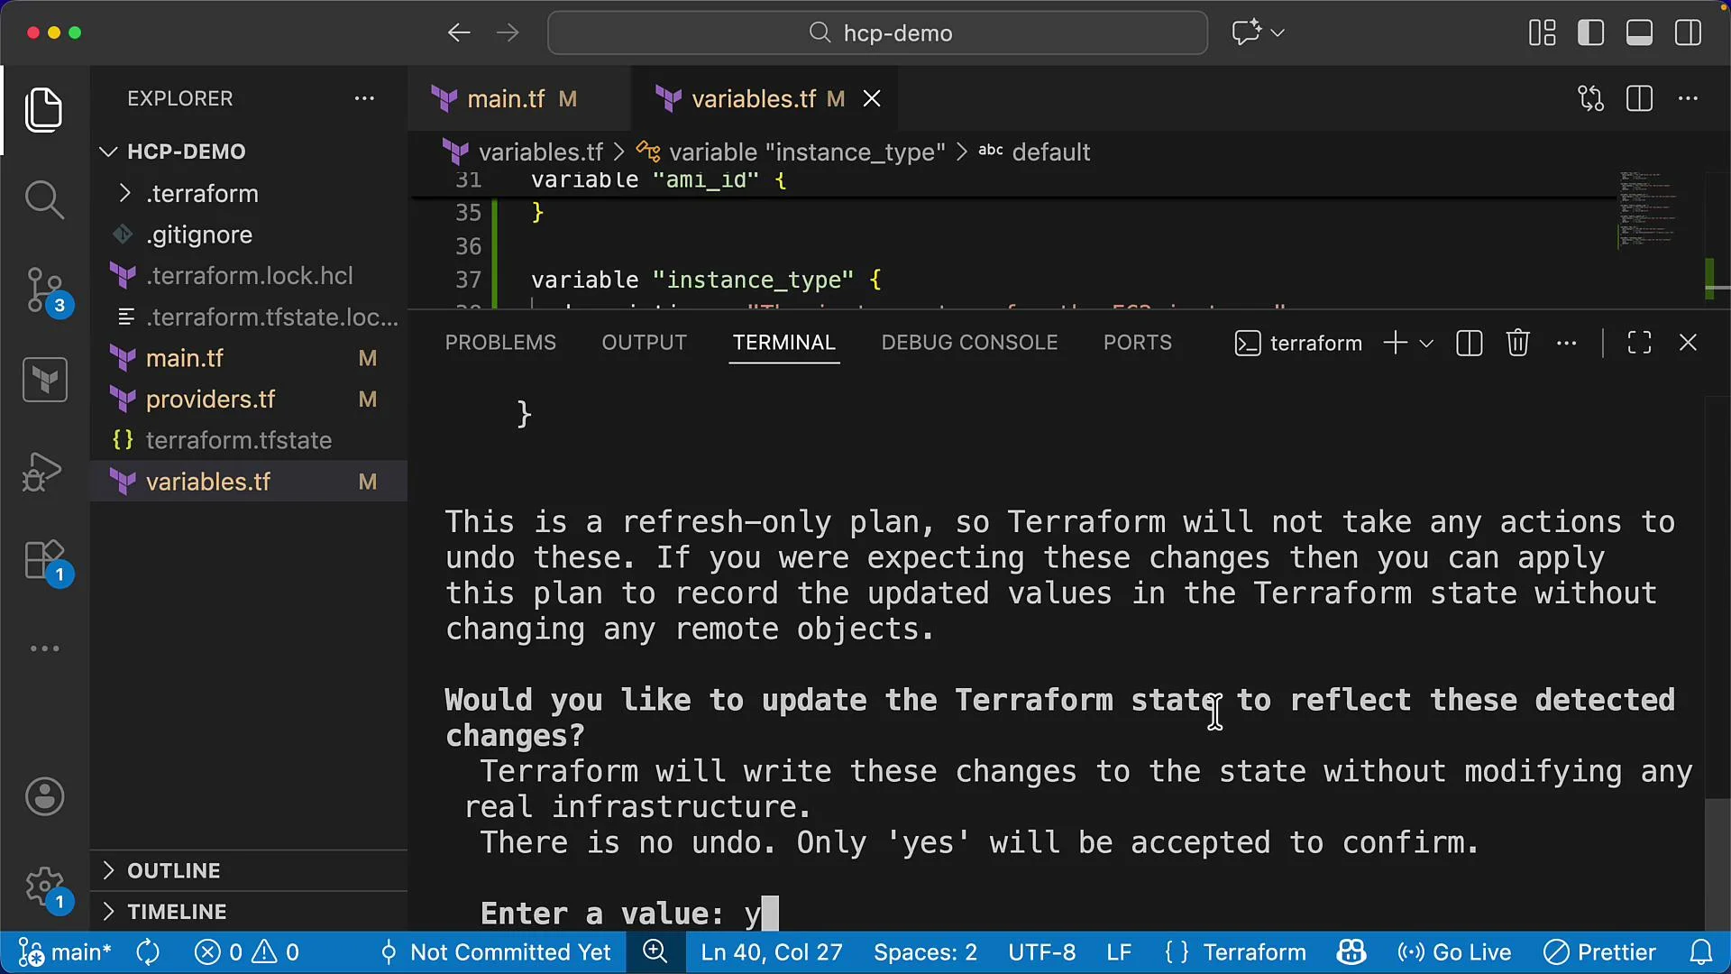Screen dimensions: 1731x974
Task: Go back using the navigation arrow
Action: 459,33
